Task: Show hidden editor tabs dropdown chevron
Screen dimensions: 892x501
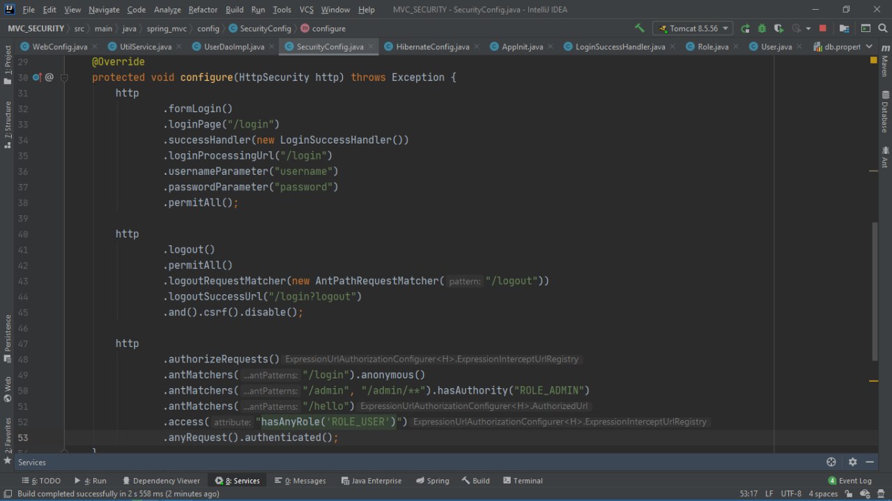Action: [868, 47]
